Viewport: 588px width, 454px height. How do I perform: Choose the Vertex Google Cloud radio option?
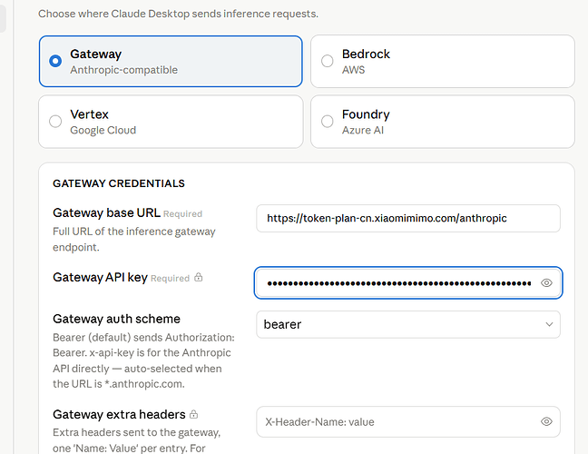coord(55,121)
